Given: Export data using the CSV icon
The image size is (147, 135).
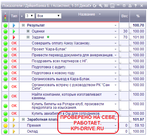Looking at the screenshot, I should 112,6.
